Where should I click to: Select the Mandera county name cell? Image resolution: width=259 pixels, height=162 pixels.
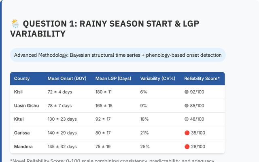tap(23, 147)
